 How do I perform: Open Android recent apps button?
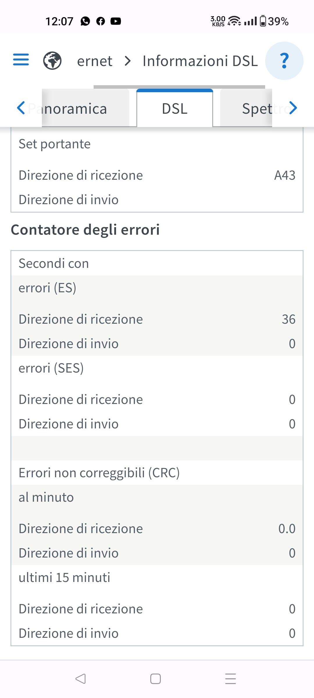coord(231,679)
